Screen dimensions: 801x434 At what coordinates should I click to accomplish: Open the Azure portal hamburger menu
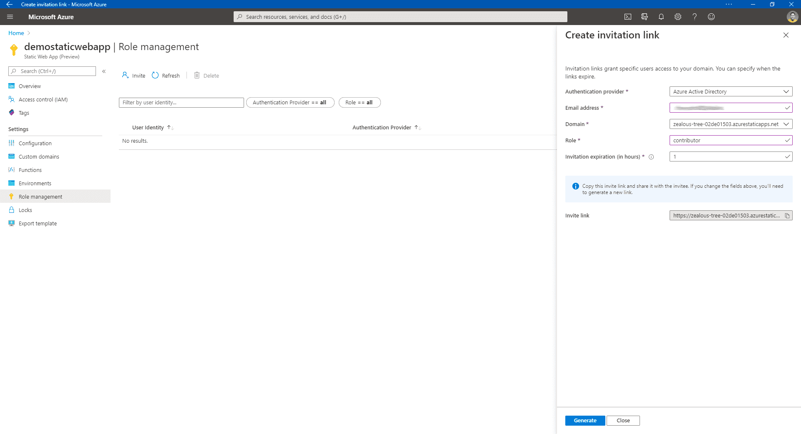(10, 17)
